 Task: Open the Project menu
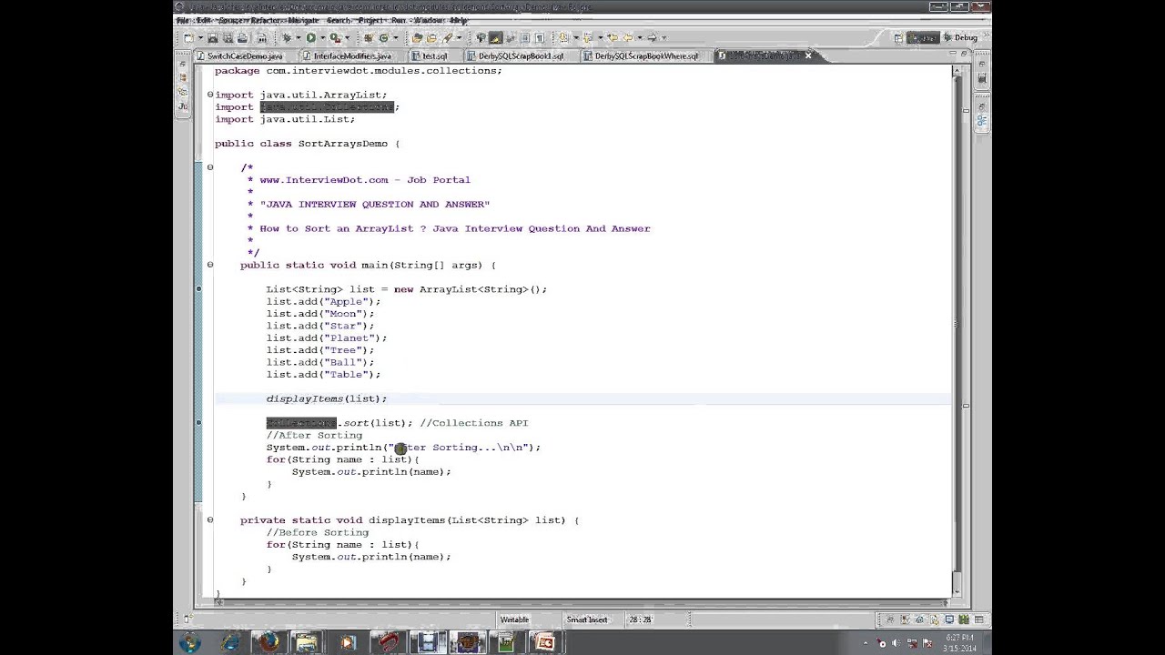tap(370, 20)
